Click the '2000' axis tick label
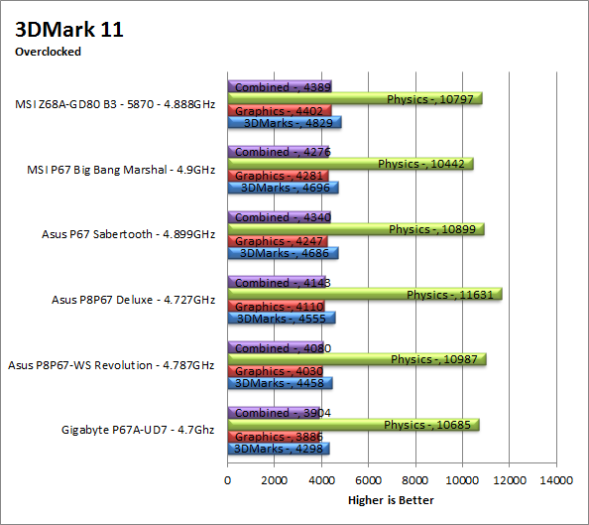 coord(275,480)
